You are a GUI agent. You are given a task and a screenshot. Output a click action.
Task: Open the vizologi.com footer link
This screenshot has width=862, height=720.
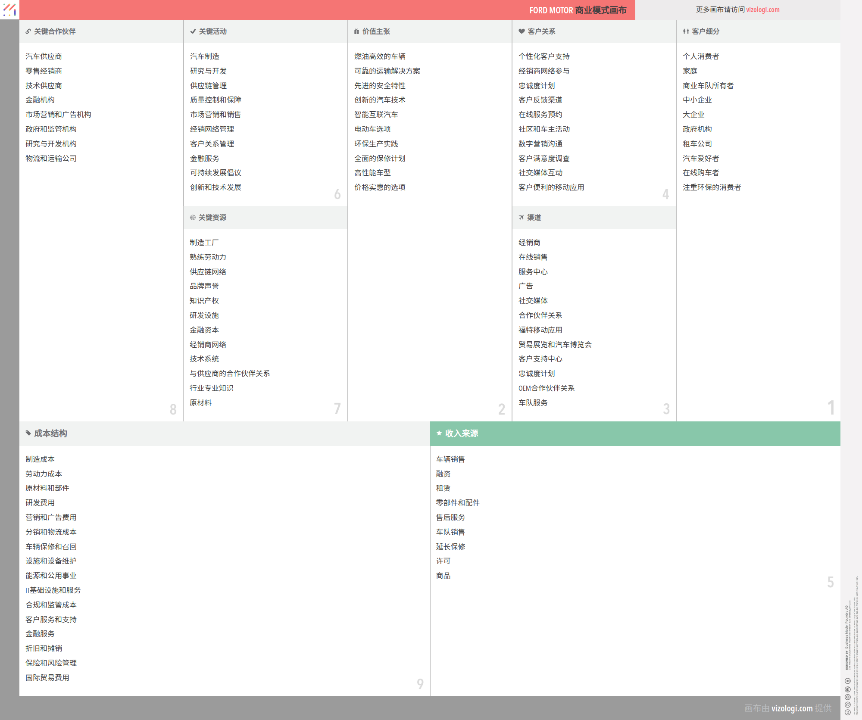(792, 708)
